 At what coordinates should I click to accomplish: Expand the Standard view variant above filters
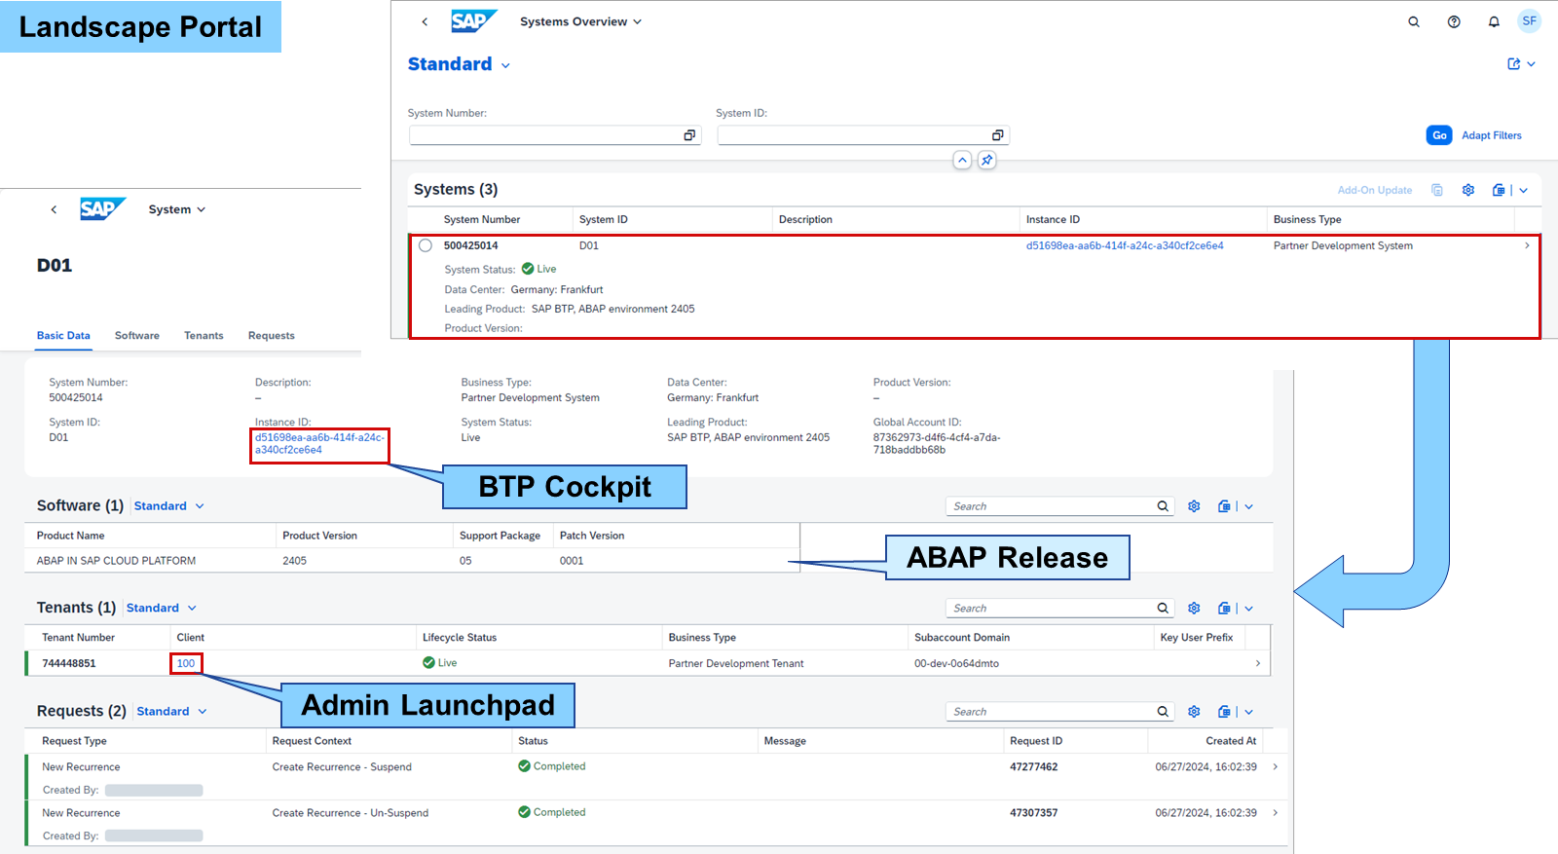[x=505, y=65]
